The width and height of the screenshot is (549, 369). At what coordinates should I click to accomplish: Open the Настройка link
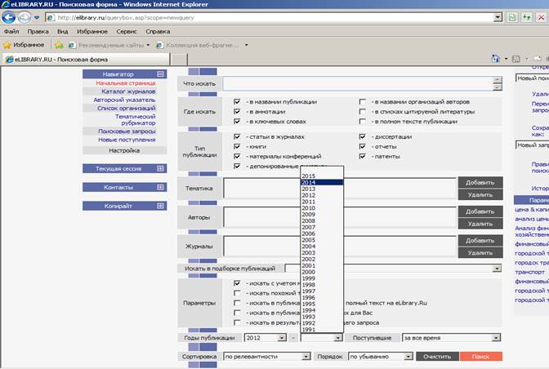pyautogui.click(x=124, y=150)
